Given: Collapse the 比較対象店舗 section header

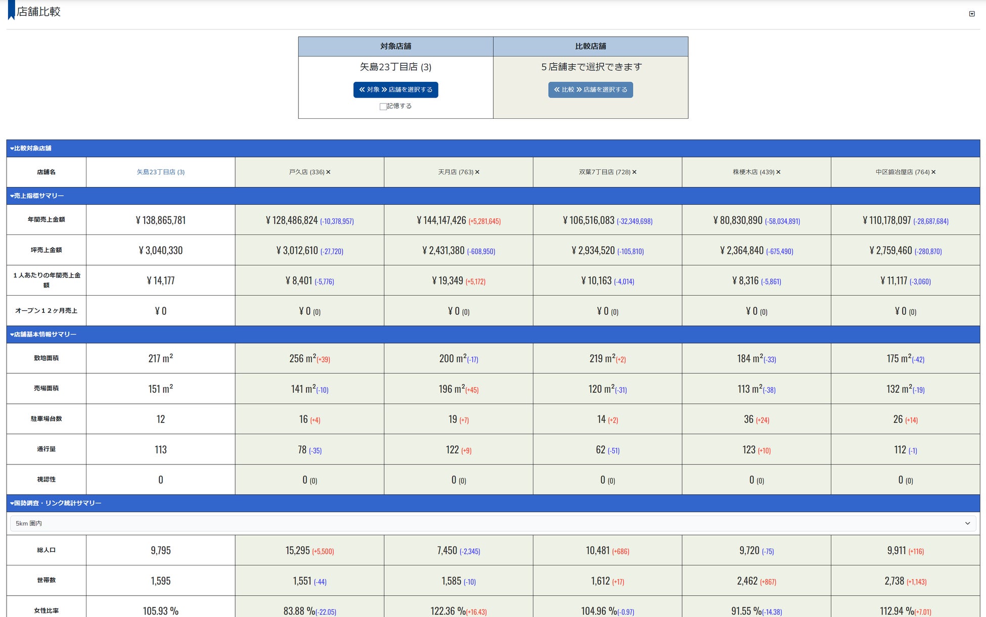Looking at the screenshot, I should (31, 149).
